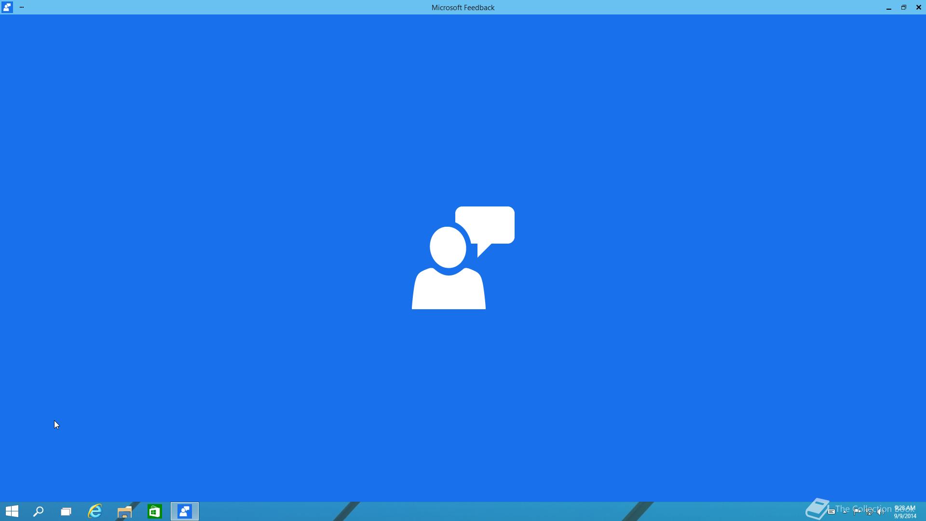Launch Internet Explorer from the taskbar
The image size is (926, 521).
pos(95,511)
